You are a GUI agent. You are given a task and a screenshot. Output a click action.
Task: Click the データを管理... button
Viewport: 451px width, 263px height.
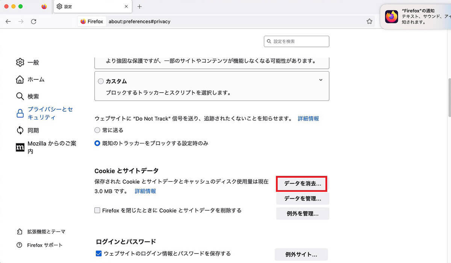click(x=303, y=199)
